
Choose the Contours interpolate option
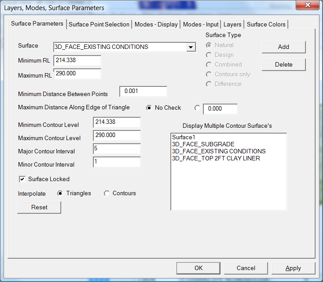pyautogui.click(x=107, y=193)
